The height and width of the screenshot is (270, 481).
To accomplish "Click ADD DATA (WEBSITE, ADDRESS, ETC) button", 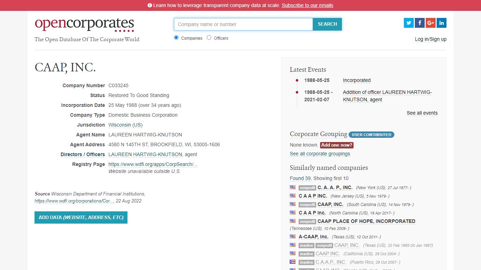I will coord(81,217).
